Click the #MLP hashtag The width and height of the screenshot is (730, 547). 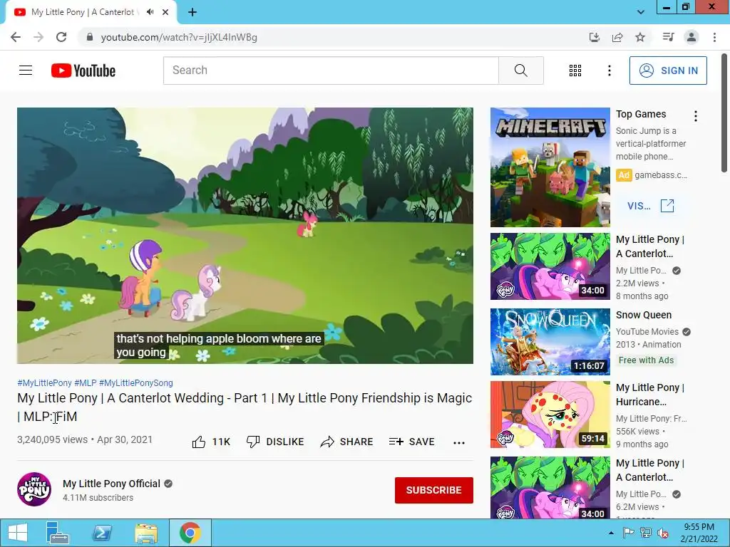coord(86,382)
